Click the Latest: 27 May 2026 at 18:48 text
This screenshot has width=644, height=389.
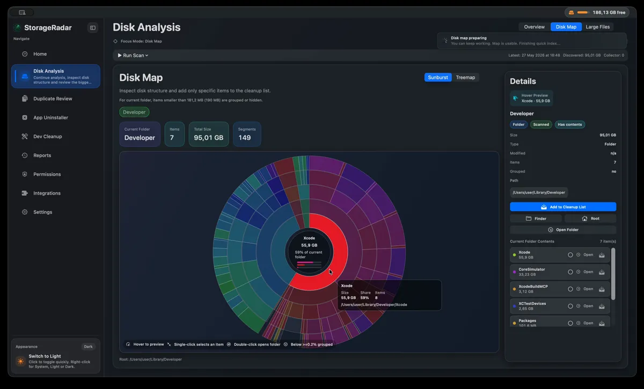pos(534,55)
